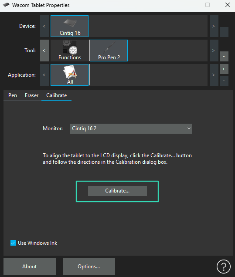
Task: Add application with plus button
Action: point(224,69)
